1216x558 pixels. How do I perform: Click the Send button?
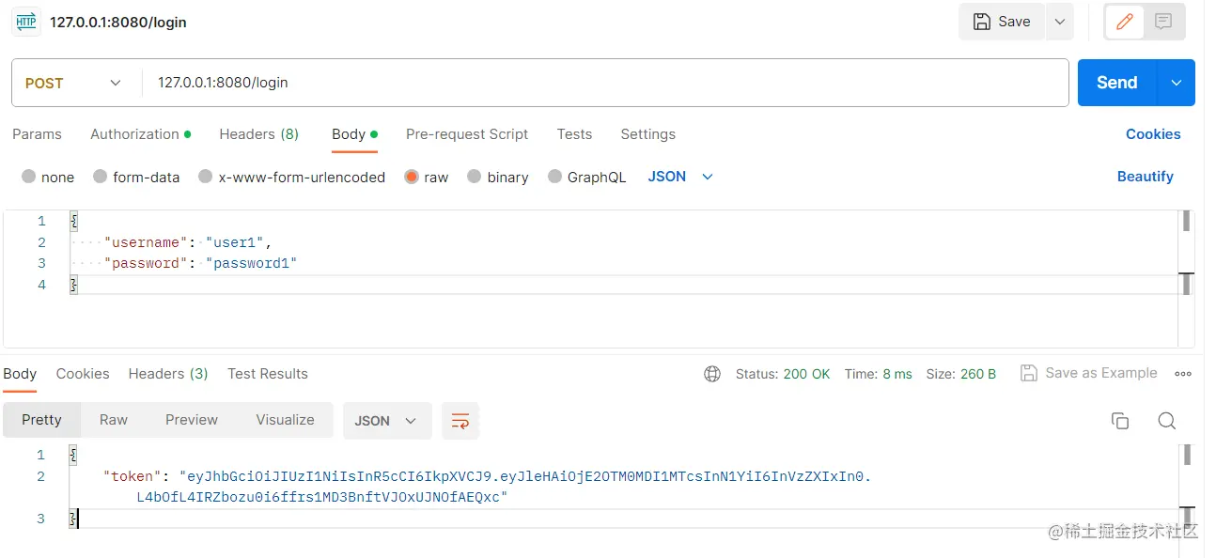1117,83
